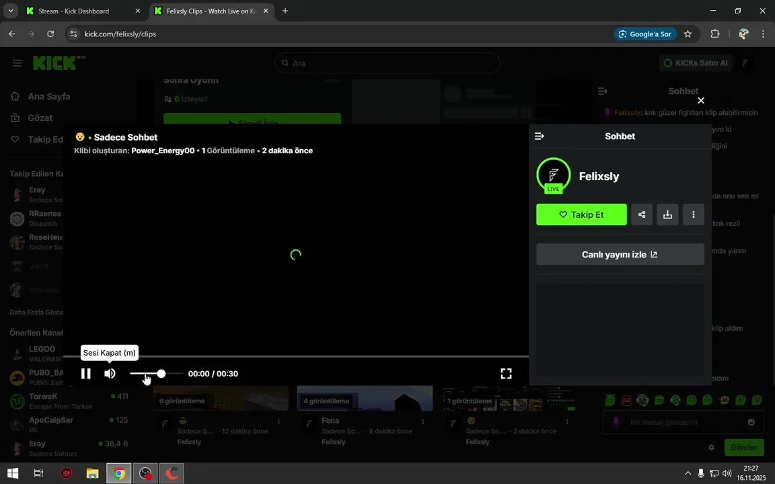
Task: Share the clip via share icon
Action: click(642, 214)
